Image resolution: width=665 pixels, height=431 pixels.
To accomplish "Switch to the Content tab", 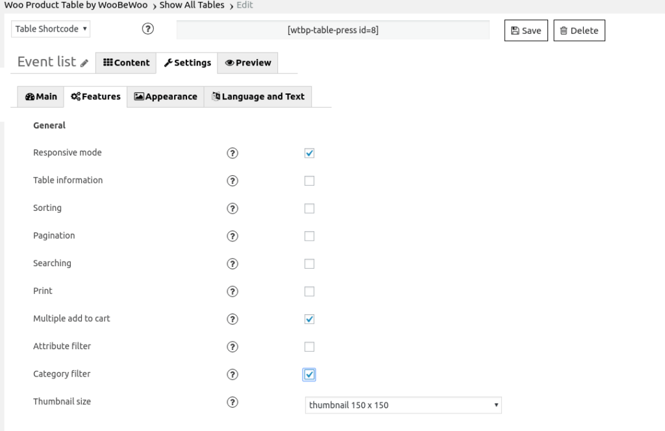I will [x=126, y=63].
